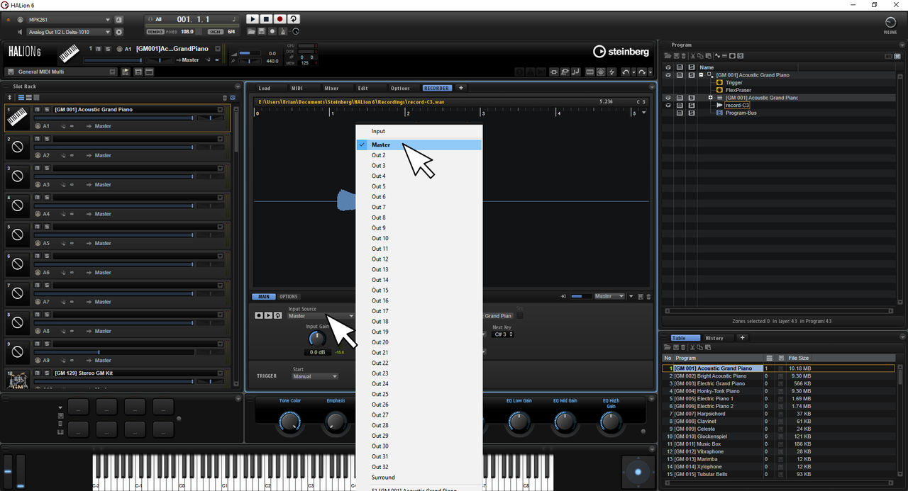
Task: Click the Play button in the top transport bar
Action: point(253,20)
